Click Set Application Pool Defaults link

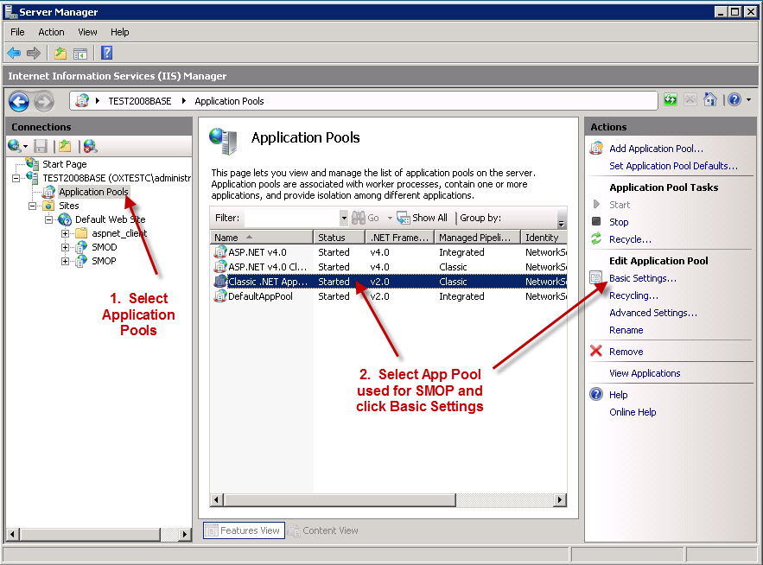click(673, 166)
